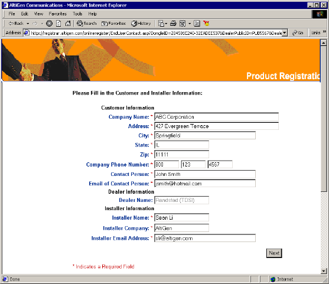Viewport: 329px width, 284px height.
Task: Go to the Home page icon
Action: pos(68,24)
